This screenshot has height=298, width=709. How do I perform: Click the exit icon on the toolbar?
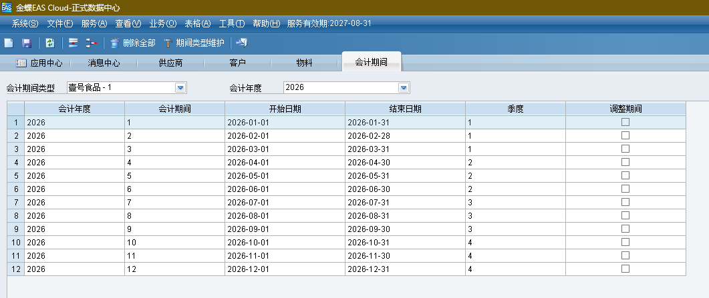[x=242, y=43]
